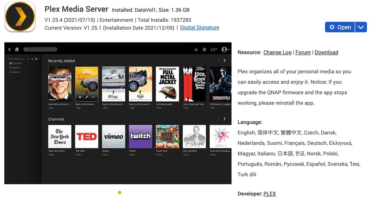Open the user account avatar menu
377x206 pixels.
point(225,50)
